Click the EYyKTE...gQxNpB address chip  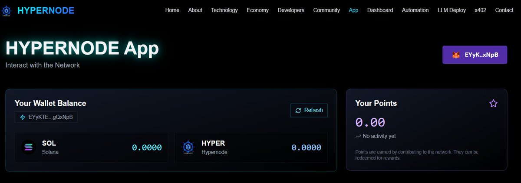[46, 117]
